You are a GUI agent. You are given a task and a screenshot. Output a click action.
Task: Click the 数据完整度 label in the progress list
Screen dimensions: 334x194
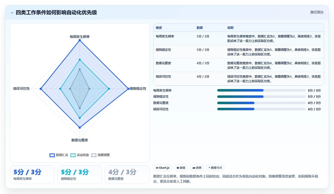point(161,103)
